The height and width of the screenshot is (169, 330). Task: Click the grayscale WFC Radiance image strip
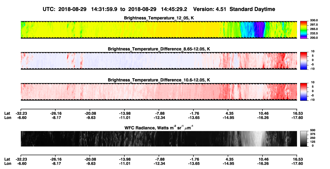[x=159, y=139]
